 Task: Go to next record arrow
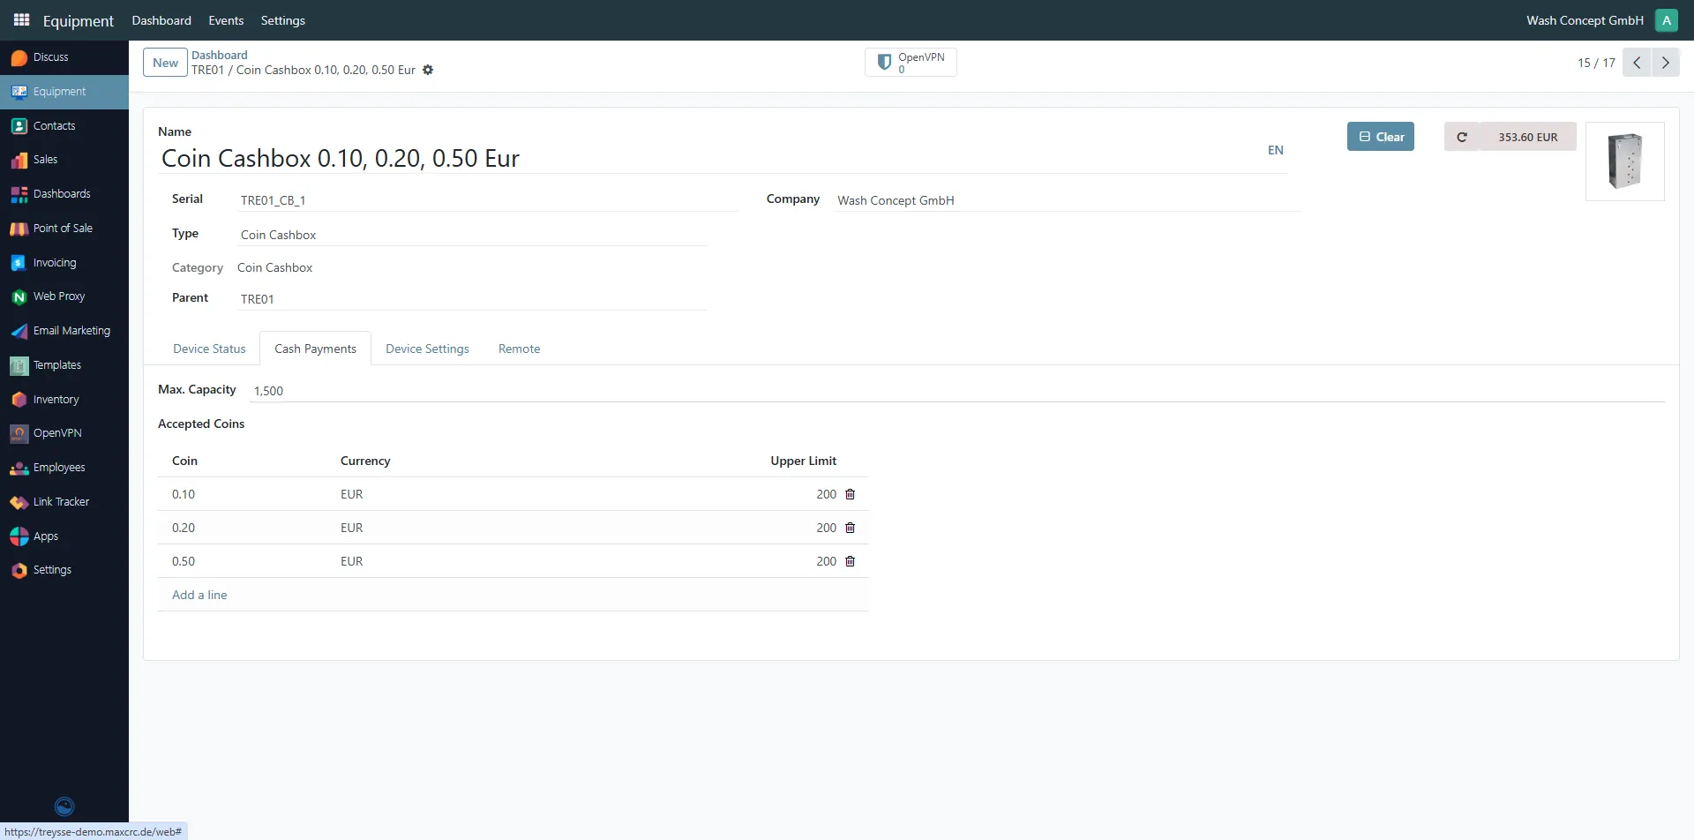coord(1666,63)
